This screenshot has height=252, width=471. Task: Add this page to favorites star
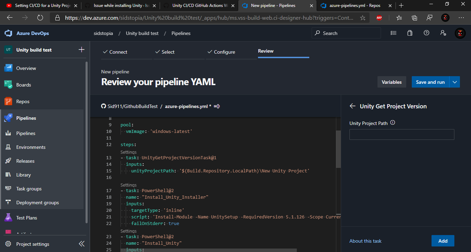click(x=363, y=18)
